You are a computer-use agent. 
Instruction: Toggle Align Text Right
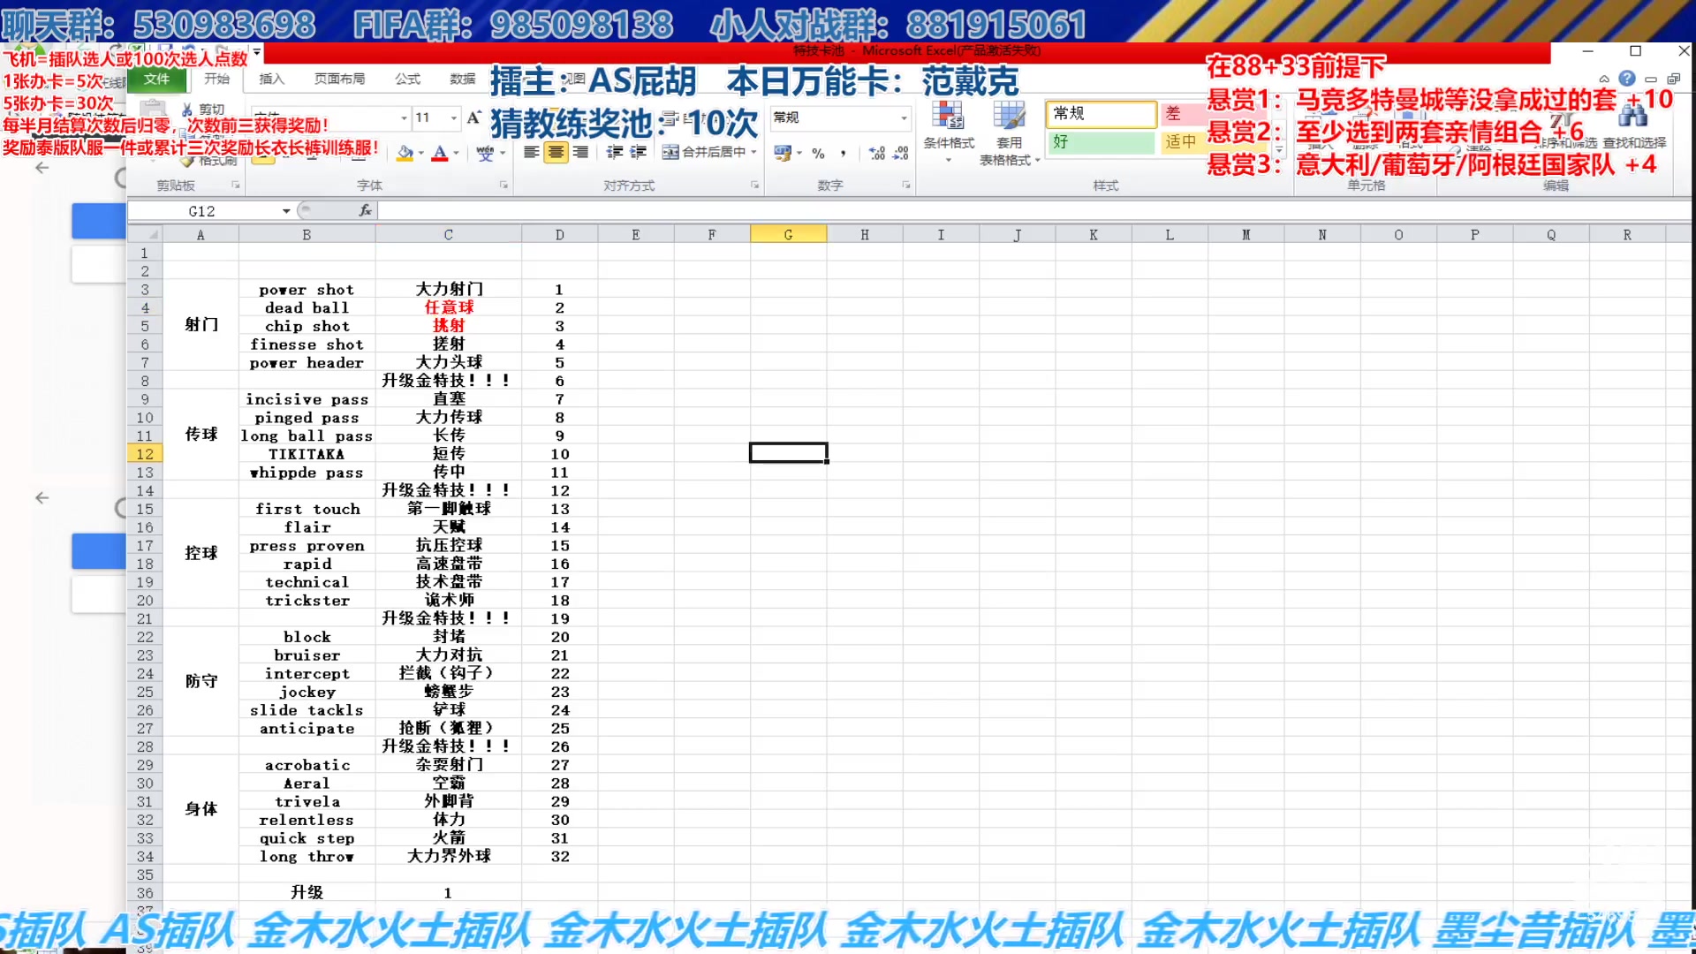pos(580,153)
